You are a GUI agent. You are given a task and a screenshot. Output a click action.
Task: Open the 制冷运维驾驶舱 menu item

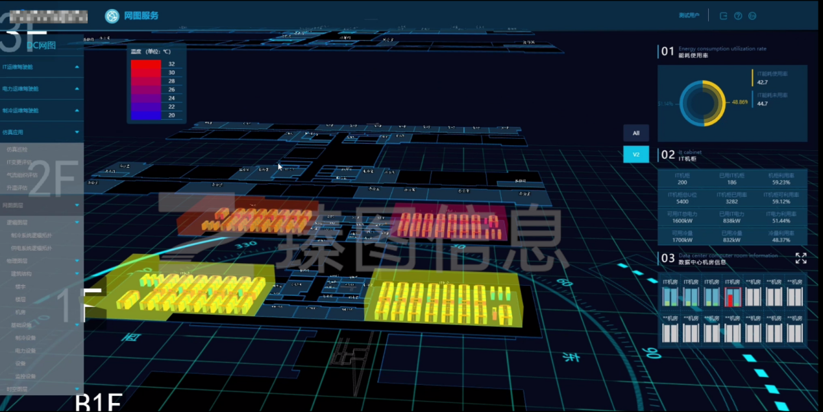(42, 111)
